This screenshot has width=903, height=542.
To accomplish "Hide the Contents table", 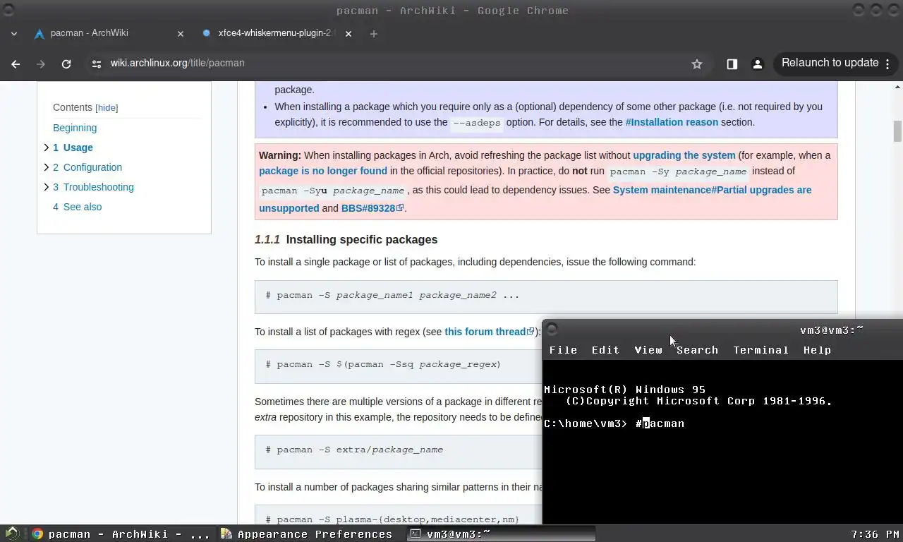I will tap(107, 108).
